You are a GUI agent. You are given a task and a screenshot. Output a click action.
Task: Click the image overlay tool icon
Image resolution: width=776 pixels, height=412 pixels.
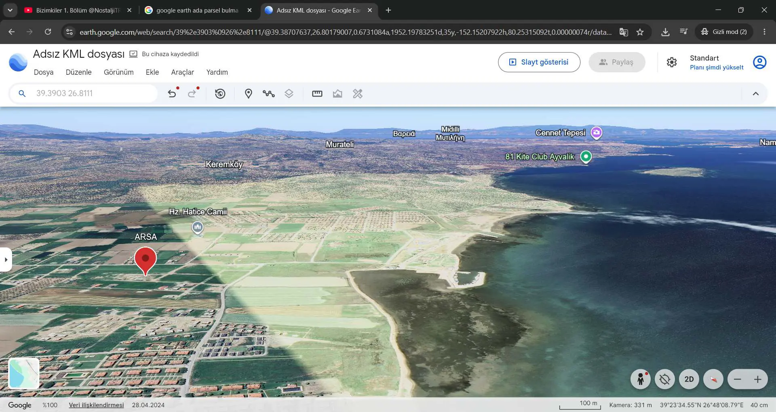click(337, 94)
